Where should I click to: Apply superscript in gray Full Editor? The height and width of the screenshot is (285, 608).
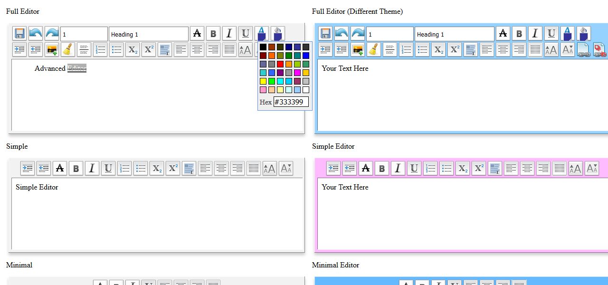click(149, 49)
